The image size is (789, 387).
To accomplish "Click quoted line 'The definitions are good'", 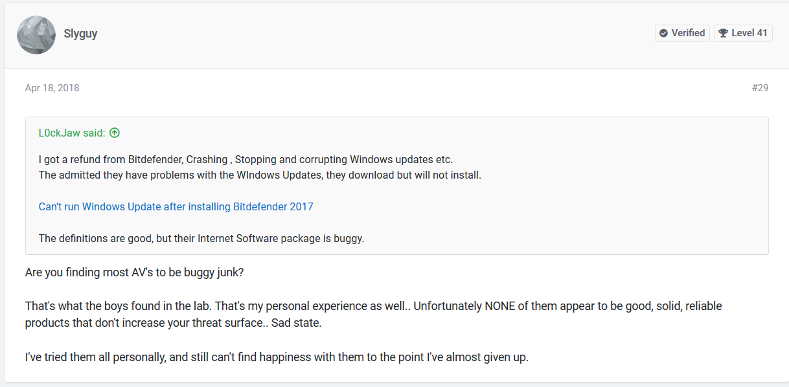I will (x=201, y=238).
